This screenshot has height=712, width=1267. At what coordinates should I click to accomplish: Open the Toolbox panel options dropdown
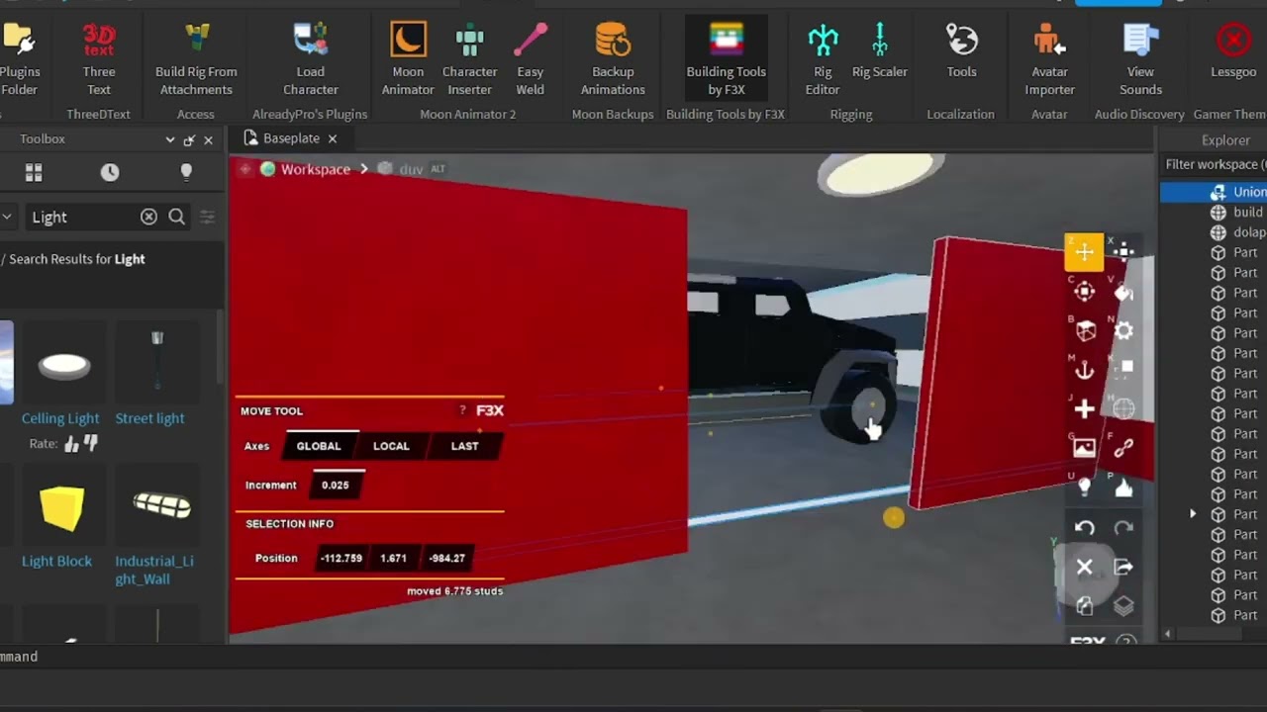pos(170,139)
